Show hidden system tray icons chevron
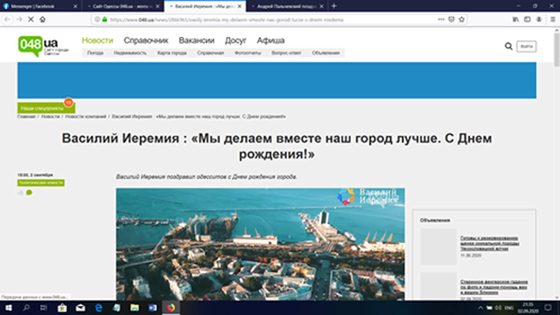 pos(480,308)
